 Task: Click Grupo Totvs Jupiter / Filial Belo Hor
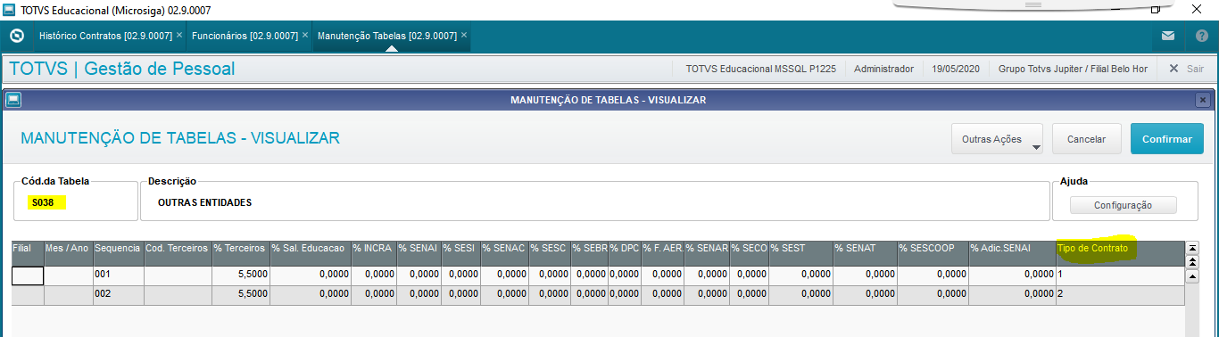pos(1073,69)
